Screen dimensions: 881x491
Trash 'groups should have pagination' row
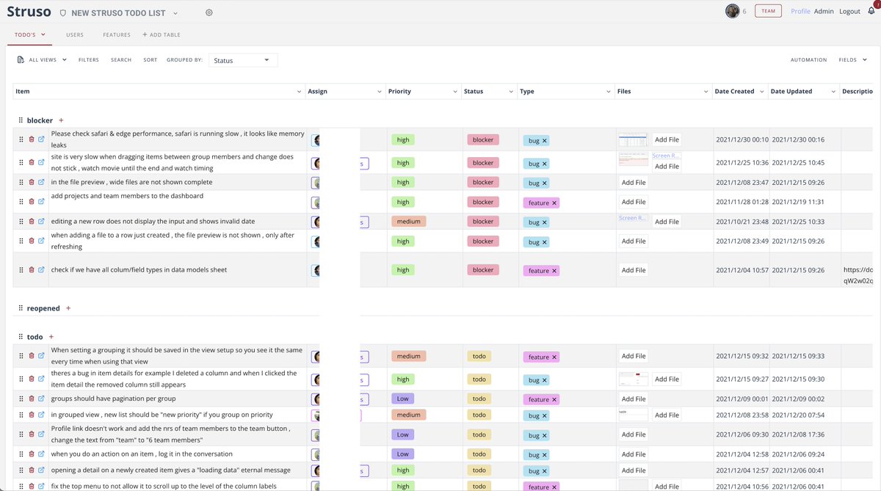coord(32,399)
